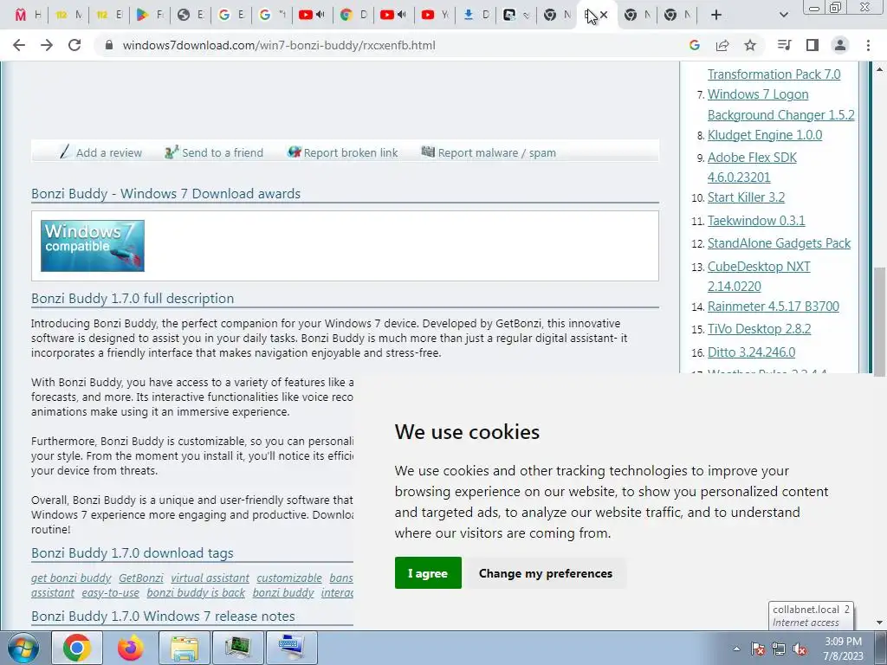Expand the tab search dropdown
The image size is (887, 665).
[x=783, y=16]
